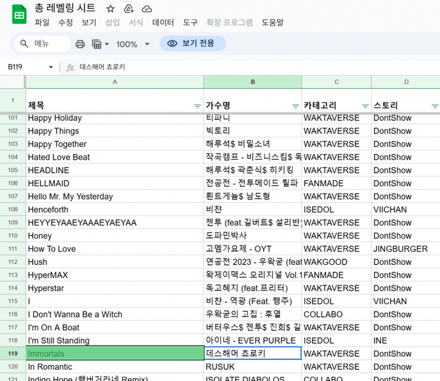Star this spreadsheet
The image size is (440, 381).
[x=110, y=9]
